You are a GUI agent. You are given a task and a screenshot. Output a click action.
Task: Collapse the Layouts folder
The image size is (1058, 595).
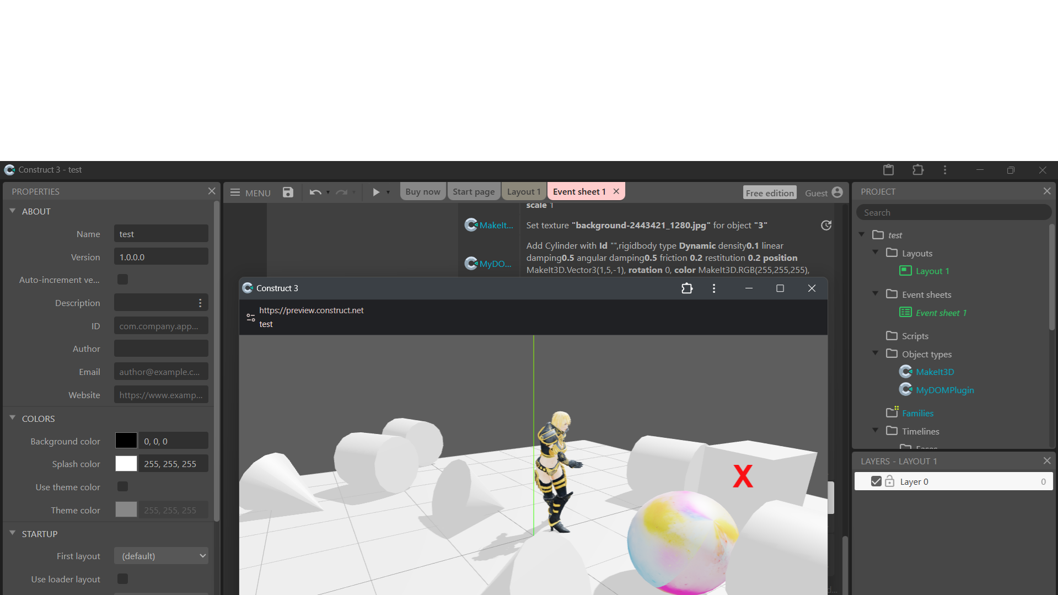(876, 252)
